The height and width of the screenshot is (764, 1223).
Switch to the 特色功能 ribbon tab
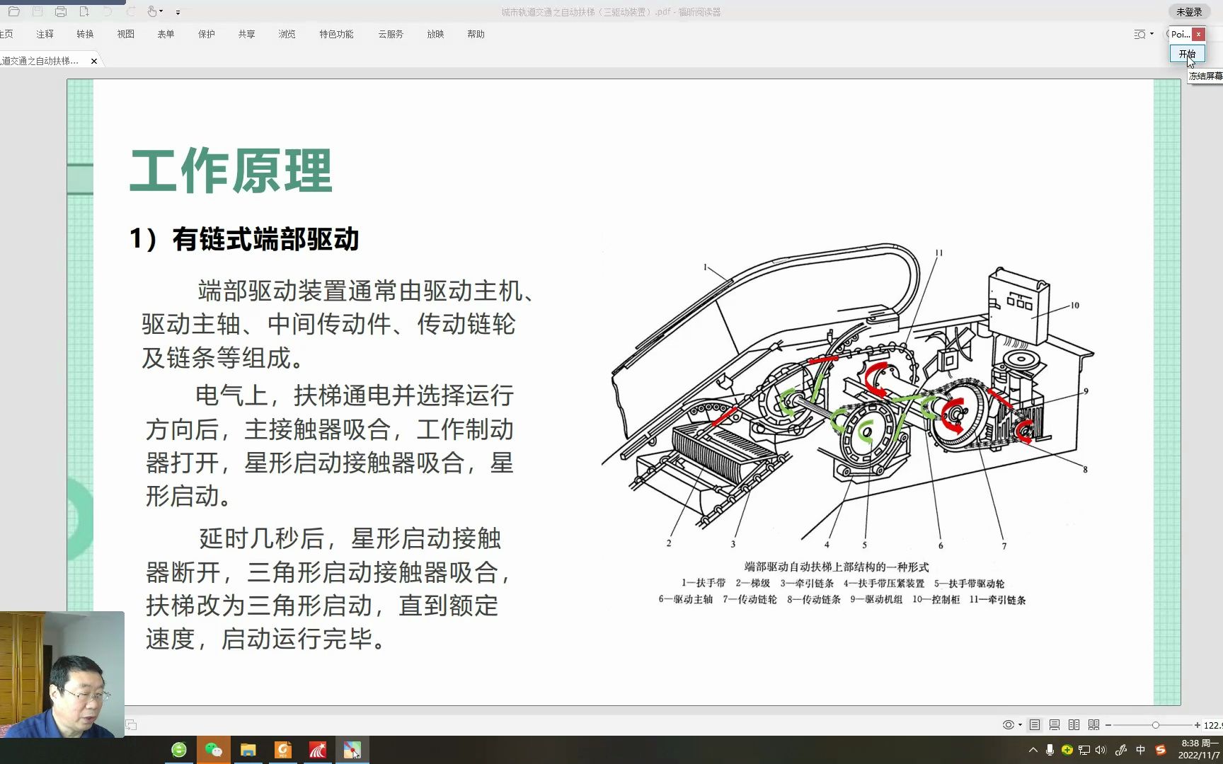tap(335, 33)
